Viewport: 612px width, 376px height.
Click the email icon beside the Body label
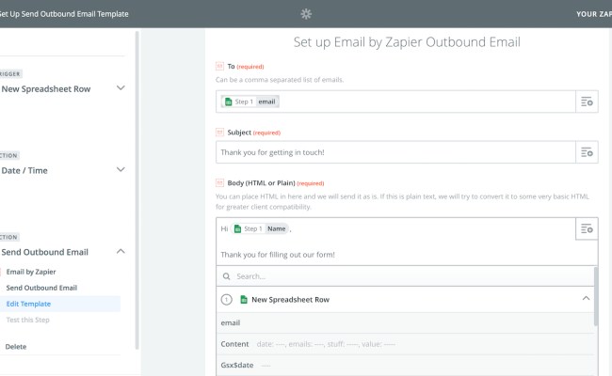[219, 182]
